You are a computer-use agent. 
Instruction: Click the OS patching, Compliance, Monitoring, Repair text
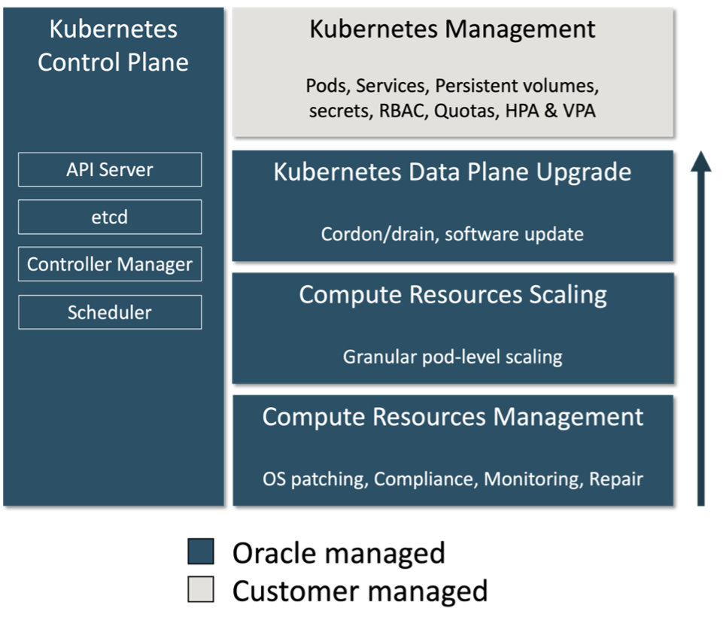tap(453, 477)
